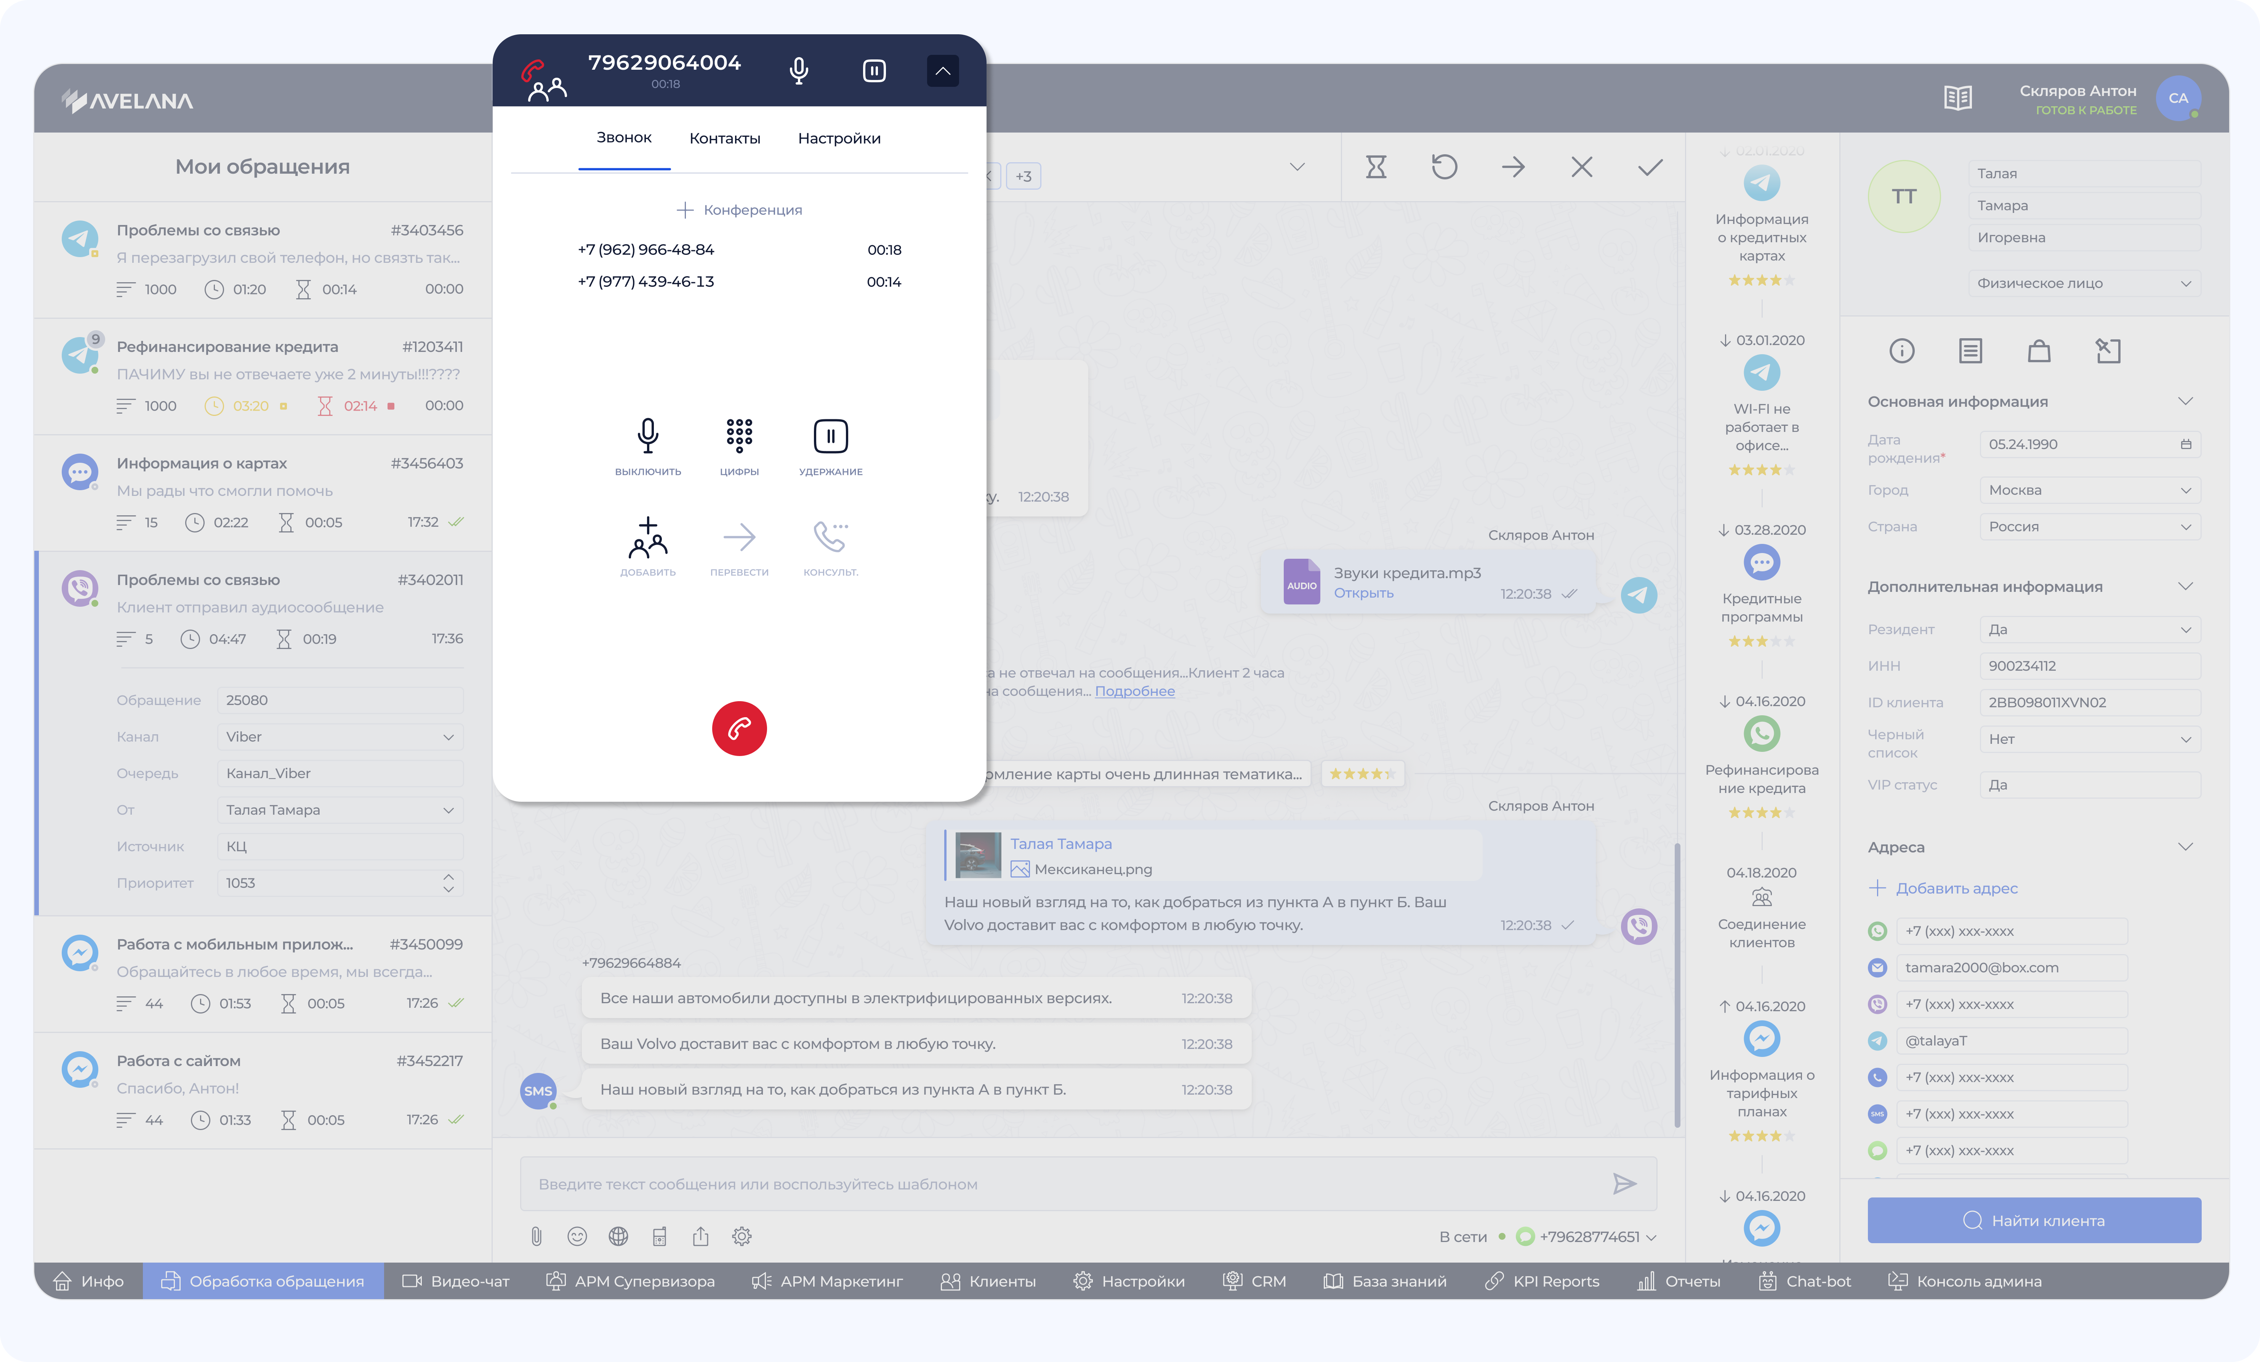Image resolution: width=2260 pixels, height=1362 pixels.
Task: Open Резидент Да dropdown
Action: [x=2090, y=630]
